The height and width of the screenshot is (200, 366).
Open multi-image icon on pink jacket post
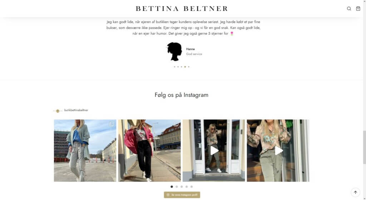tap(176, 124)
